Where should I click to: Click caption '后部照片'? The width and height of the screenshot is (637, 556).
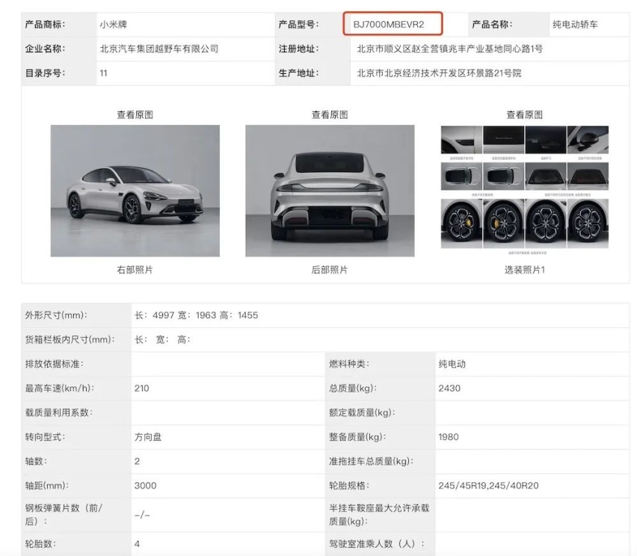pyautogui.click(x=330, y=270)
